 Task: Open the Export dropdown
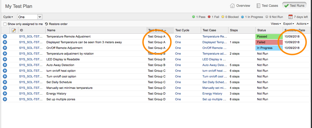point(289,24)
